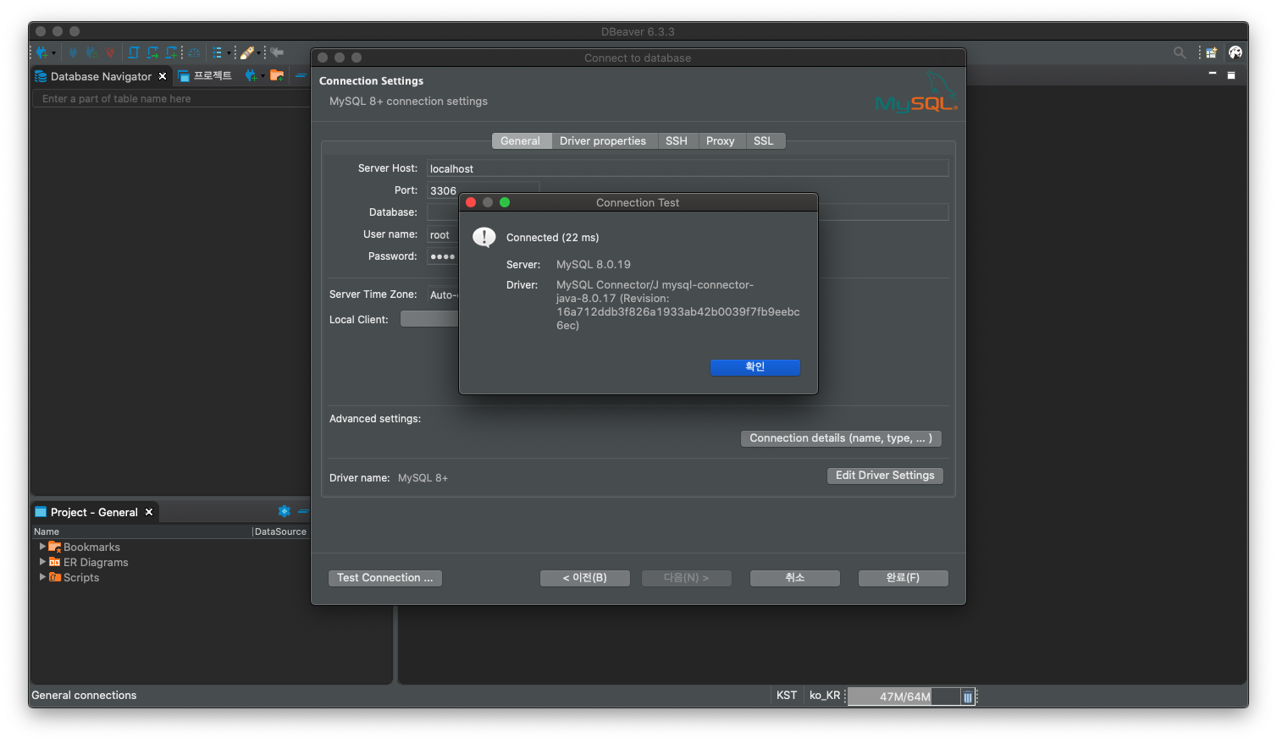This screenshot has width=1277, height=743.
Task: Click the < 이전(B) back button
Action: coord(585,578)
